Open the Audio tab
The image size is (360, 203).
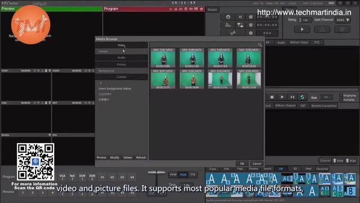[281, 43]
